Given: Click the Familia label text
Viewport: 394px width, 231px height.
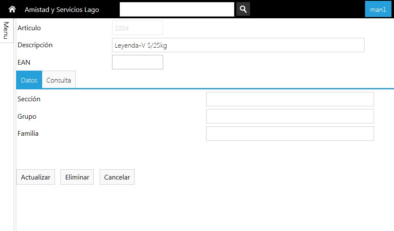Looking at the screenshot, I should (x=28, y=133).
